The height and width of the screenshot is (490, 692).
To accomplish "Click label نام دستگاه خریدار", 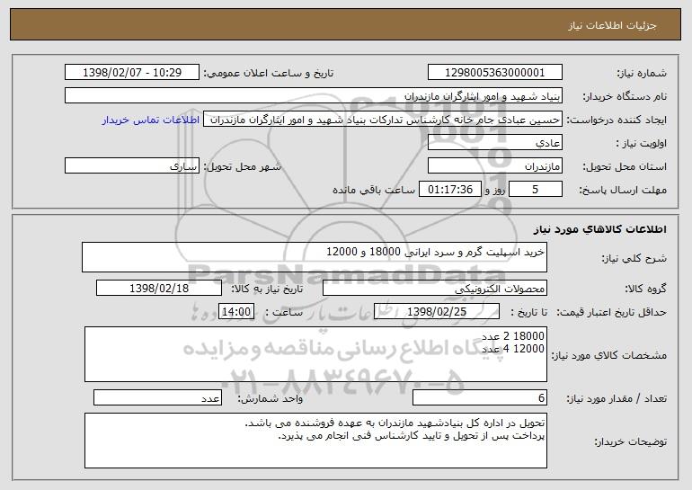I will tap(625, 97).
